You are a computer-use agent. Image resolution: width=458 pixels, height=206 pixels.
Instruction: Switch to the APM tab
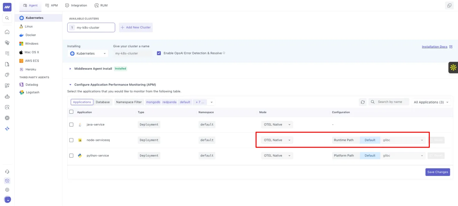pos(52,5)
